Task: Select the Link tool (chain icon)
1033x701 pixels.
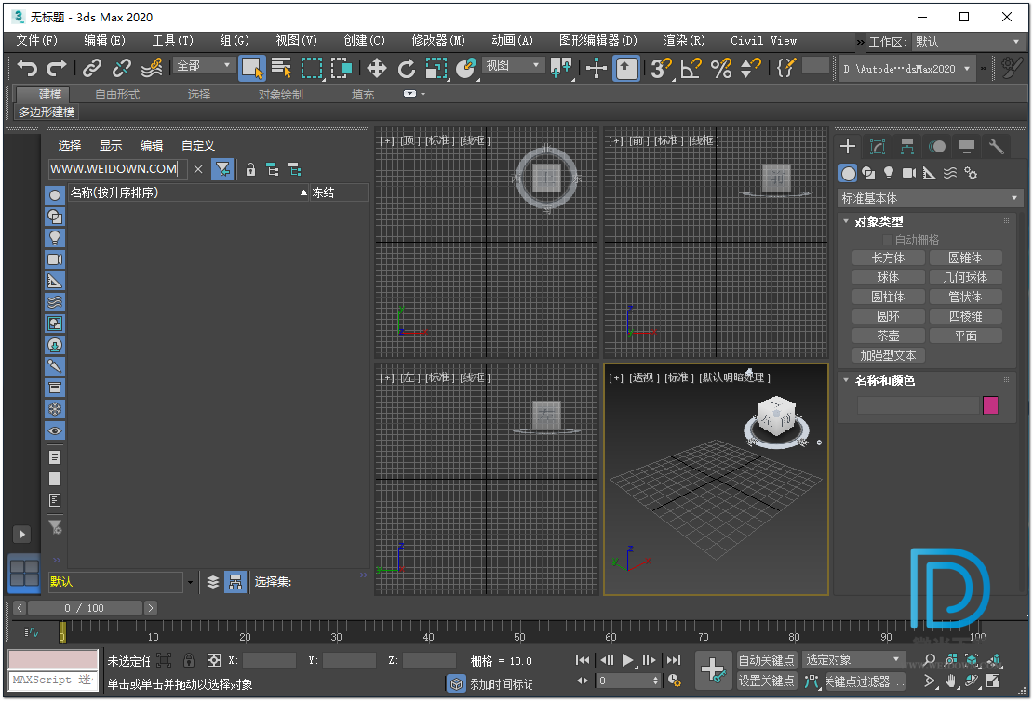Action: point(92,68)
